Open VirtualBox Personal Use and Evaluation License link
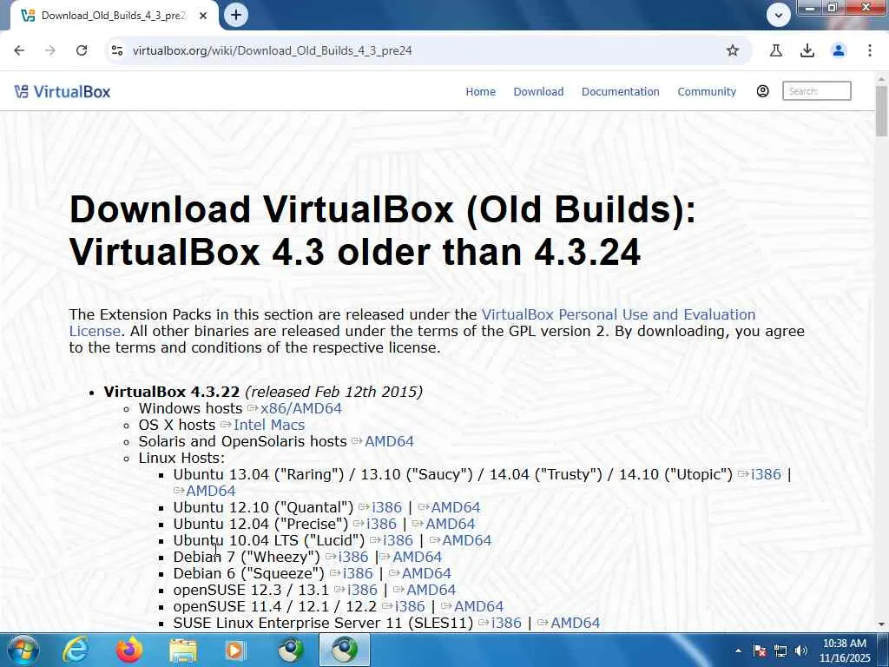 [412, 323]
